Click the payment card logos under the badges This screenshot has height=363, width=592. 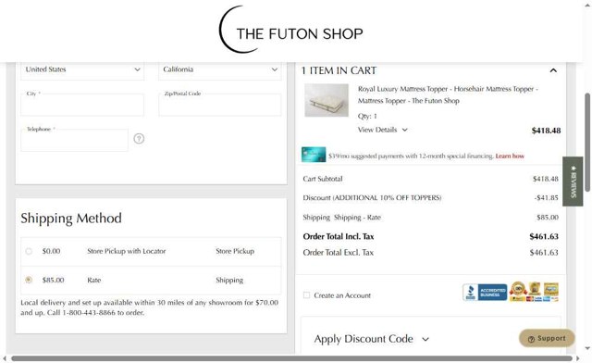[x=534, y=299]
